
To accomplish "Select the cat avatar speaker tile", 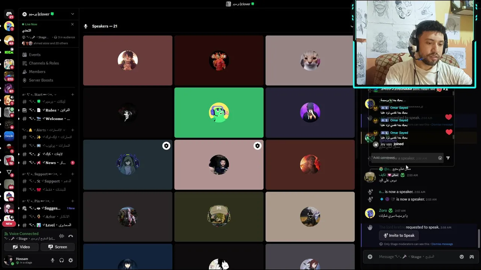I will (310, 60).
